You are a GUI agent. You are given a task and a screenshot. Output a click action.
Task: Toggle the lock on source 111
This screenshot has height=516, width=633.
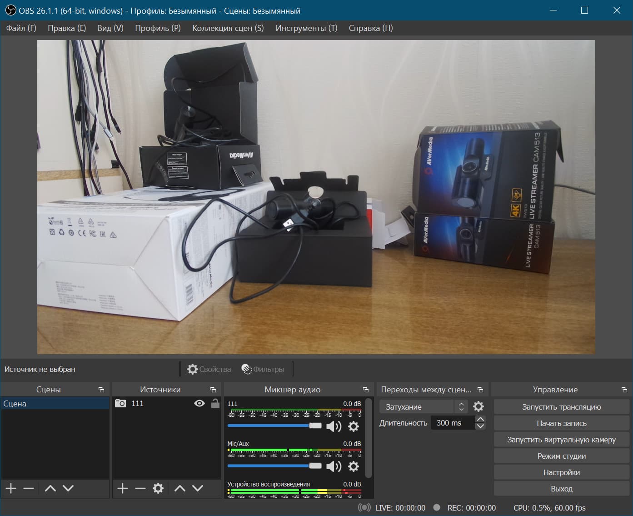(215, 403)
